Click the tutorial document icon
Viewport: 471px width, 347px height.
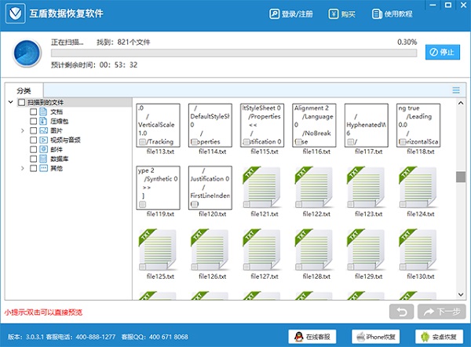(x=377, y=14)
